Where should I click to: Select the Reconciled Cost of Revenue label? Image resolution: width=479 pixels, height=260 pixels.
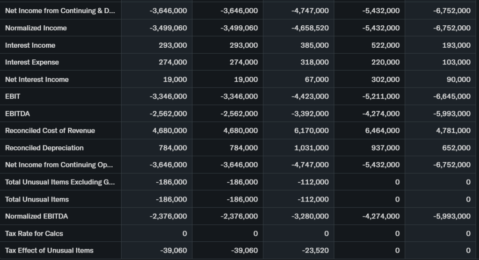coord(50,130)
